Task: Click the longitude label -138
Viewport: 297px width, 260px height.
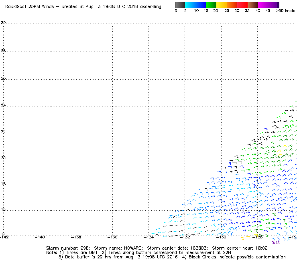Action: pyautogui.click(x=76, y=237)
